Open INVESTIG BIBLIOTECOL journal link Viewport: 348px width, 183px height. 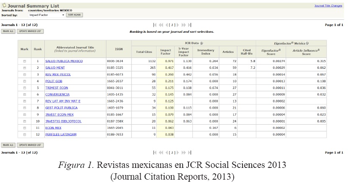click(63, 121)
